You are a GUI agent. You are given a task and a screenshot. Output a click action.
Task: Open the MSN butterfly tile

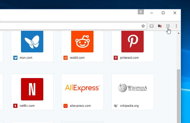tap(32, 41)
